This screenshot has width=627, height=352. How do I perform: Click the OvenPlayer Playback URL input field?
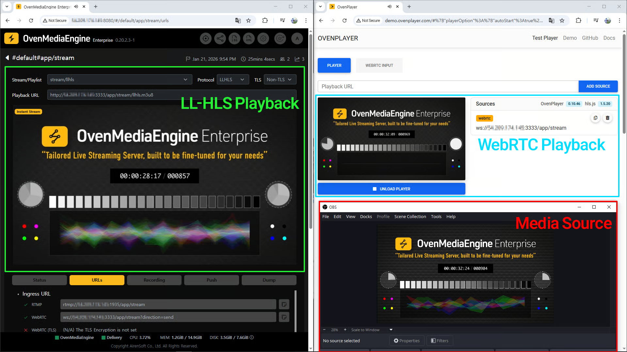[x=447, y=86]
